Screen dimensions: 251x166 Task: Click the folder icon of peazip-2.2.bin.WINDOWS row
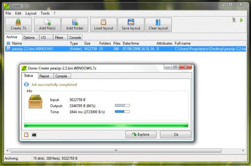coord(8,49)
